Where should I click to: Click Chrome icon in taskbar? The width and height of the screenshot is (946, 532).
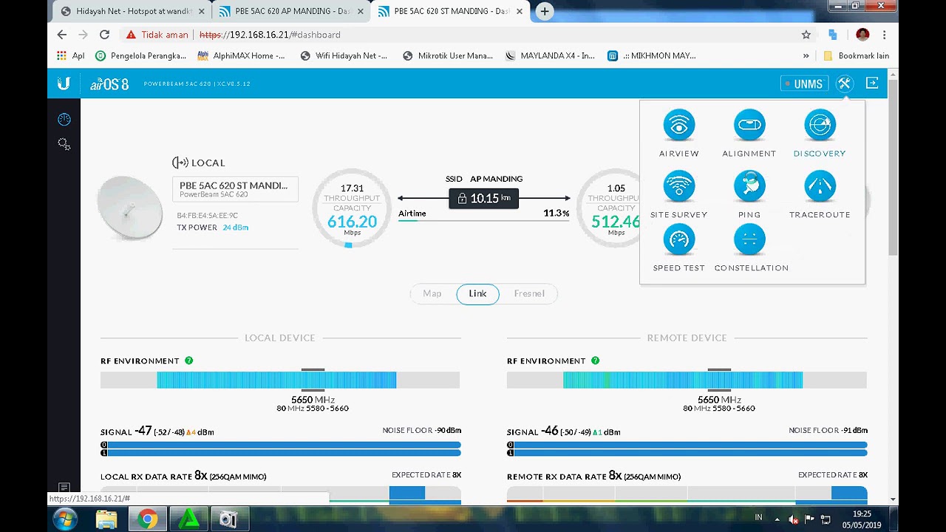(x=147, y=519)
